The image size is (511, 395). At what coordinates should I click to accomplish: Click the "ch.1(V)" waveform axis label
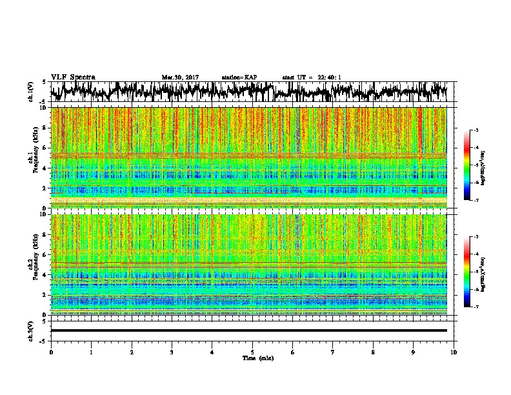pyautogui.click(x=30, y=92)
